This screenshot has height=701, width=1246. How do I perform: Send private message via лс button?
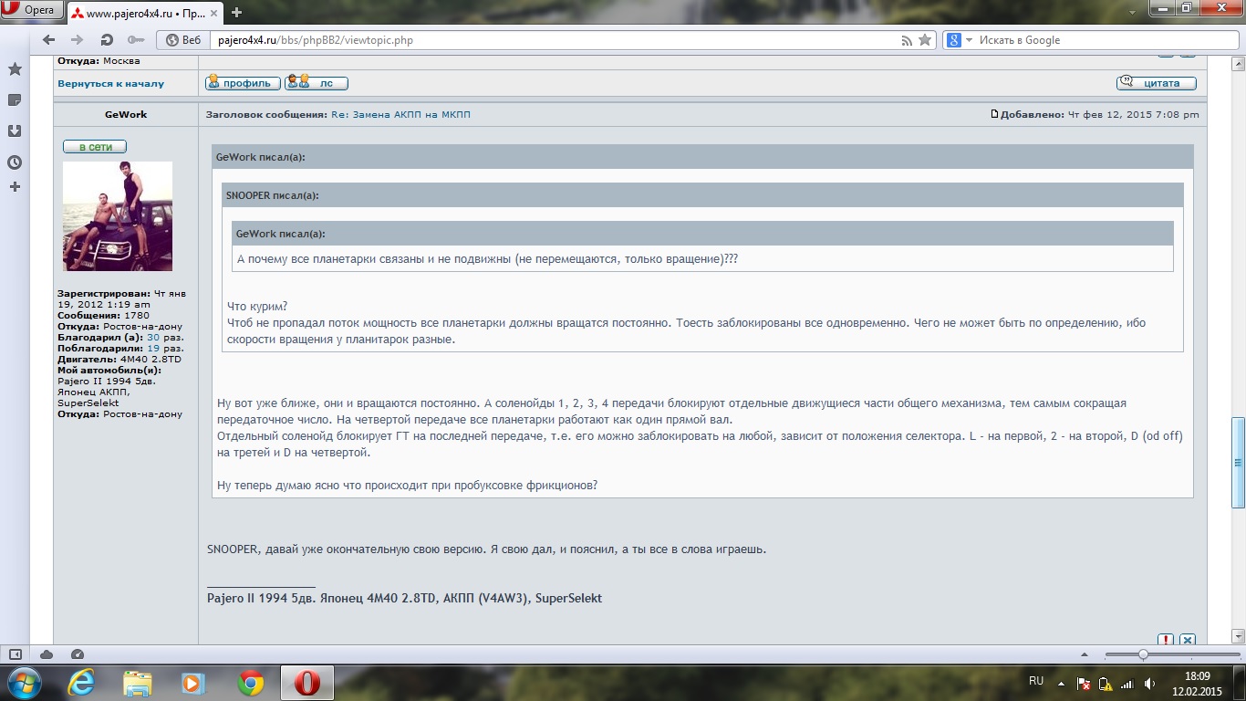click(x=317, y=83)
